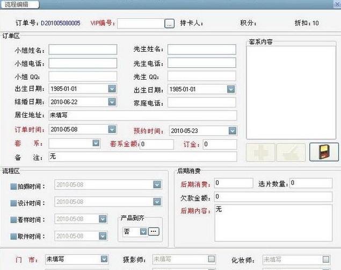
Task: Close the 流程编辑 window
Action: pos(337,4)
